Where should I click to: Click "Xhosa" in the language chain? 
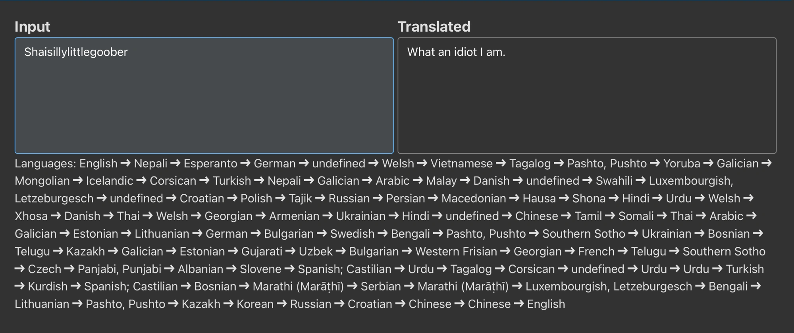point(31,216)
